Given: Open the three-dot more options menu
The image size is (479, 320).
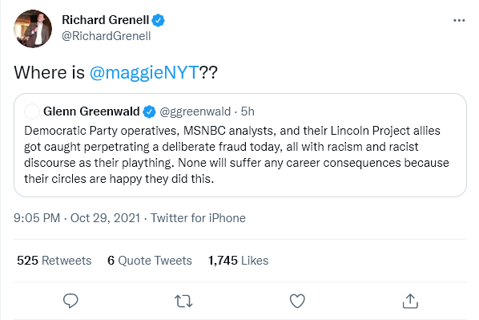Looking at the screenshot, I should tap(459, 21).
